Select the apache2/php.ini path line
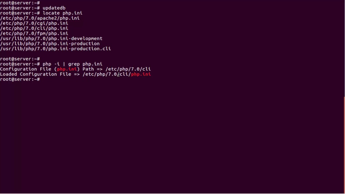This screenshot has width=345, height=194. pyautogui.click(x=40, y=18)
